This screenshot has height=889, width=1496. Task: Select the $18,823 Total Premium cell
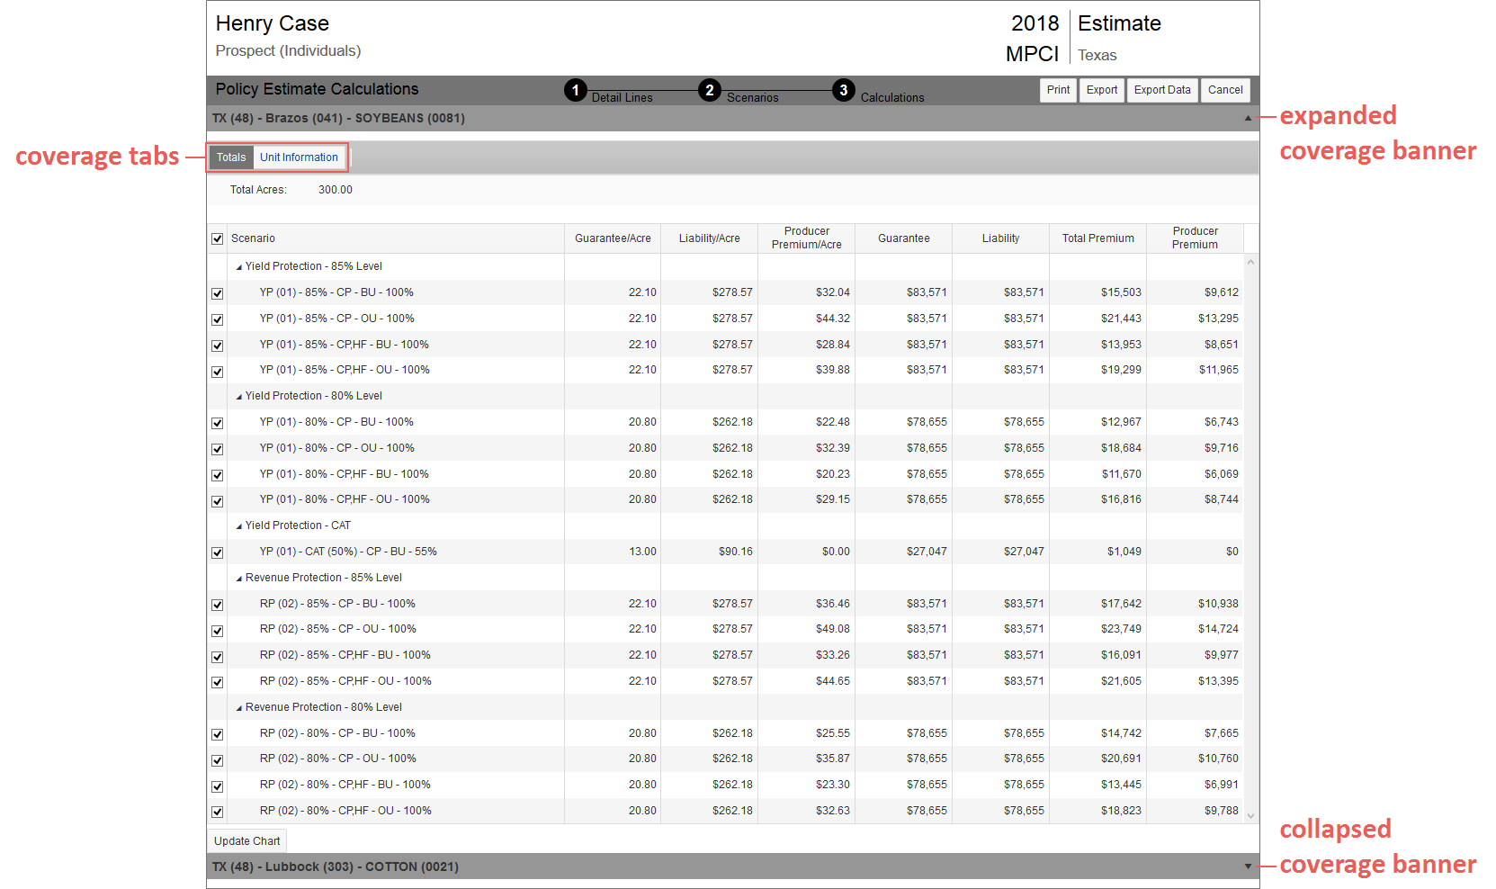1098,811
